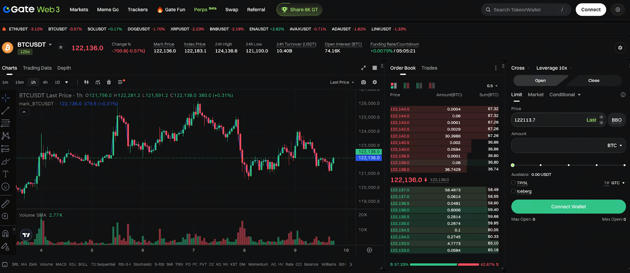This screenshot has height=273, width=630.
Task: Open the order lines icon with red dot
Action: 121,82
